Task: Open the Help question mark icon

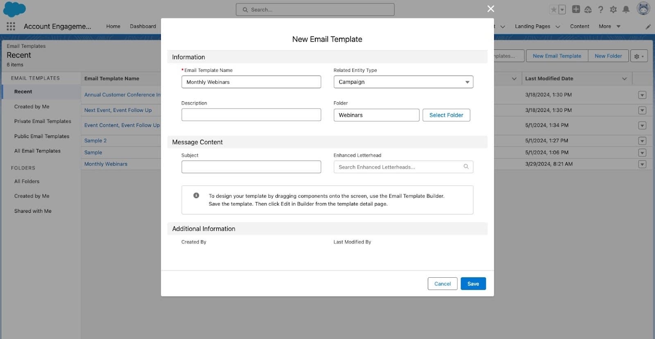Action: [601, 9]
